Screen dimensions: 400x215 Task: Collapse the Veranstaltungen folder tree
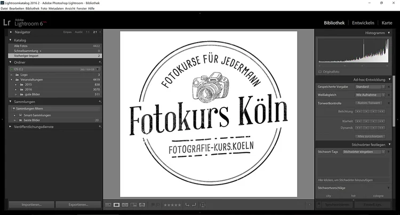[12, 79]
